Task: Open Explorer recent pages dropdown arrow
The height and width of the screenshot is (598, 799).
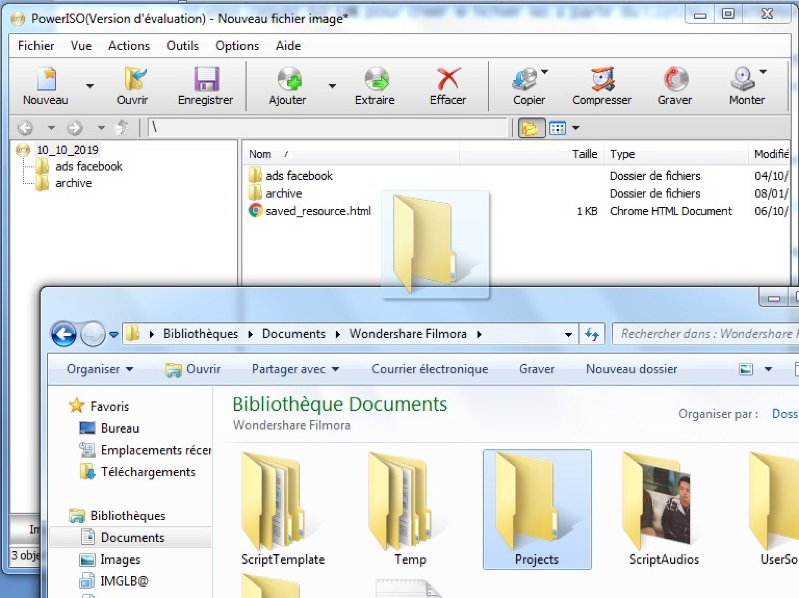Action: 114,334
